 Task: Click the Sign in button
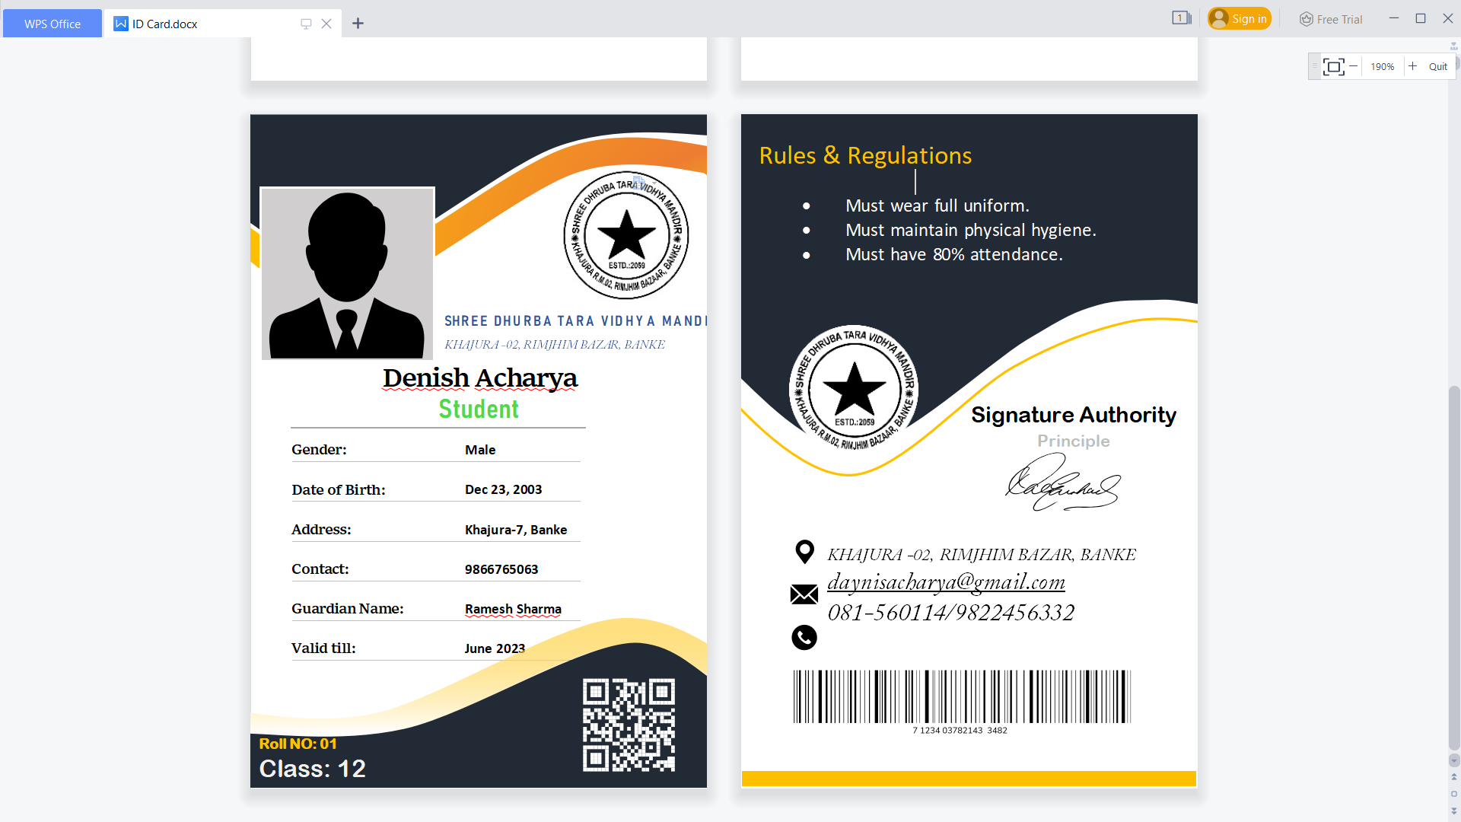[x=1240, y=19]
